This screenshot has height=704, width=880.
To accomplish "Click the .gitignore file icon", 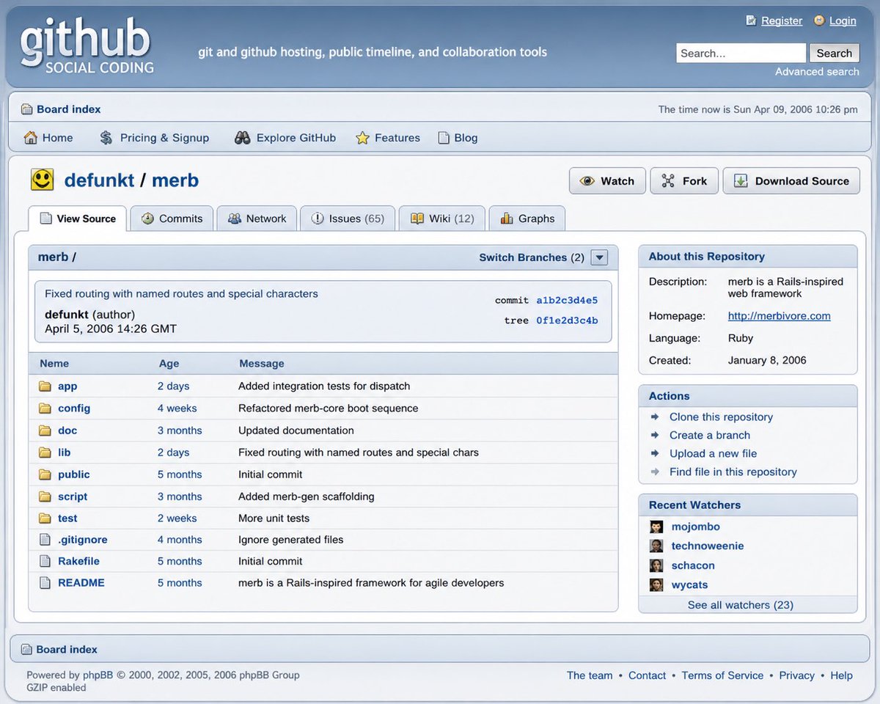I will (45, 540).
